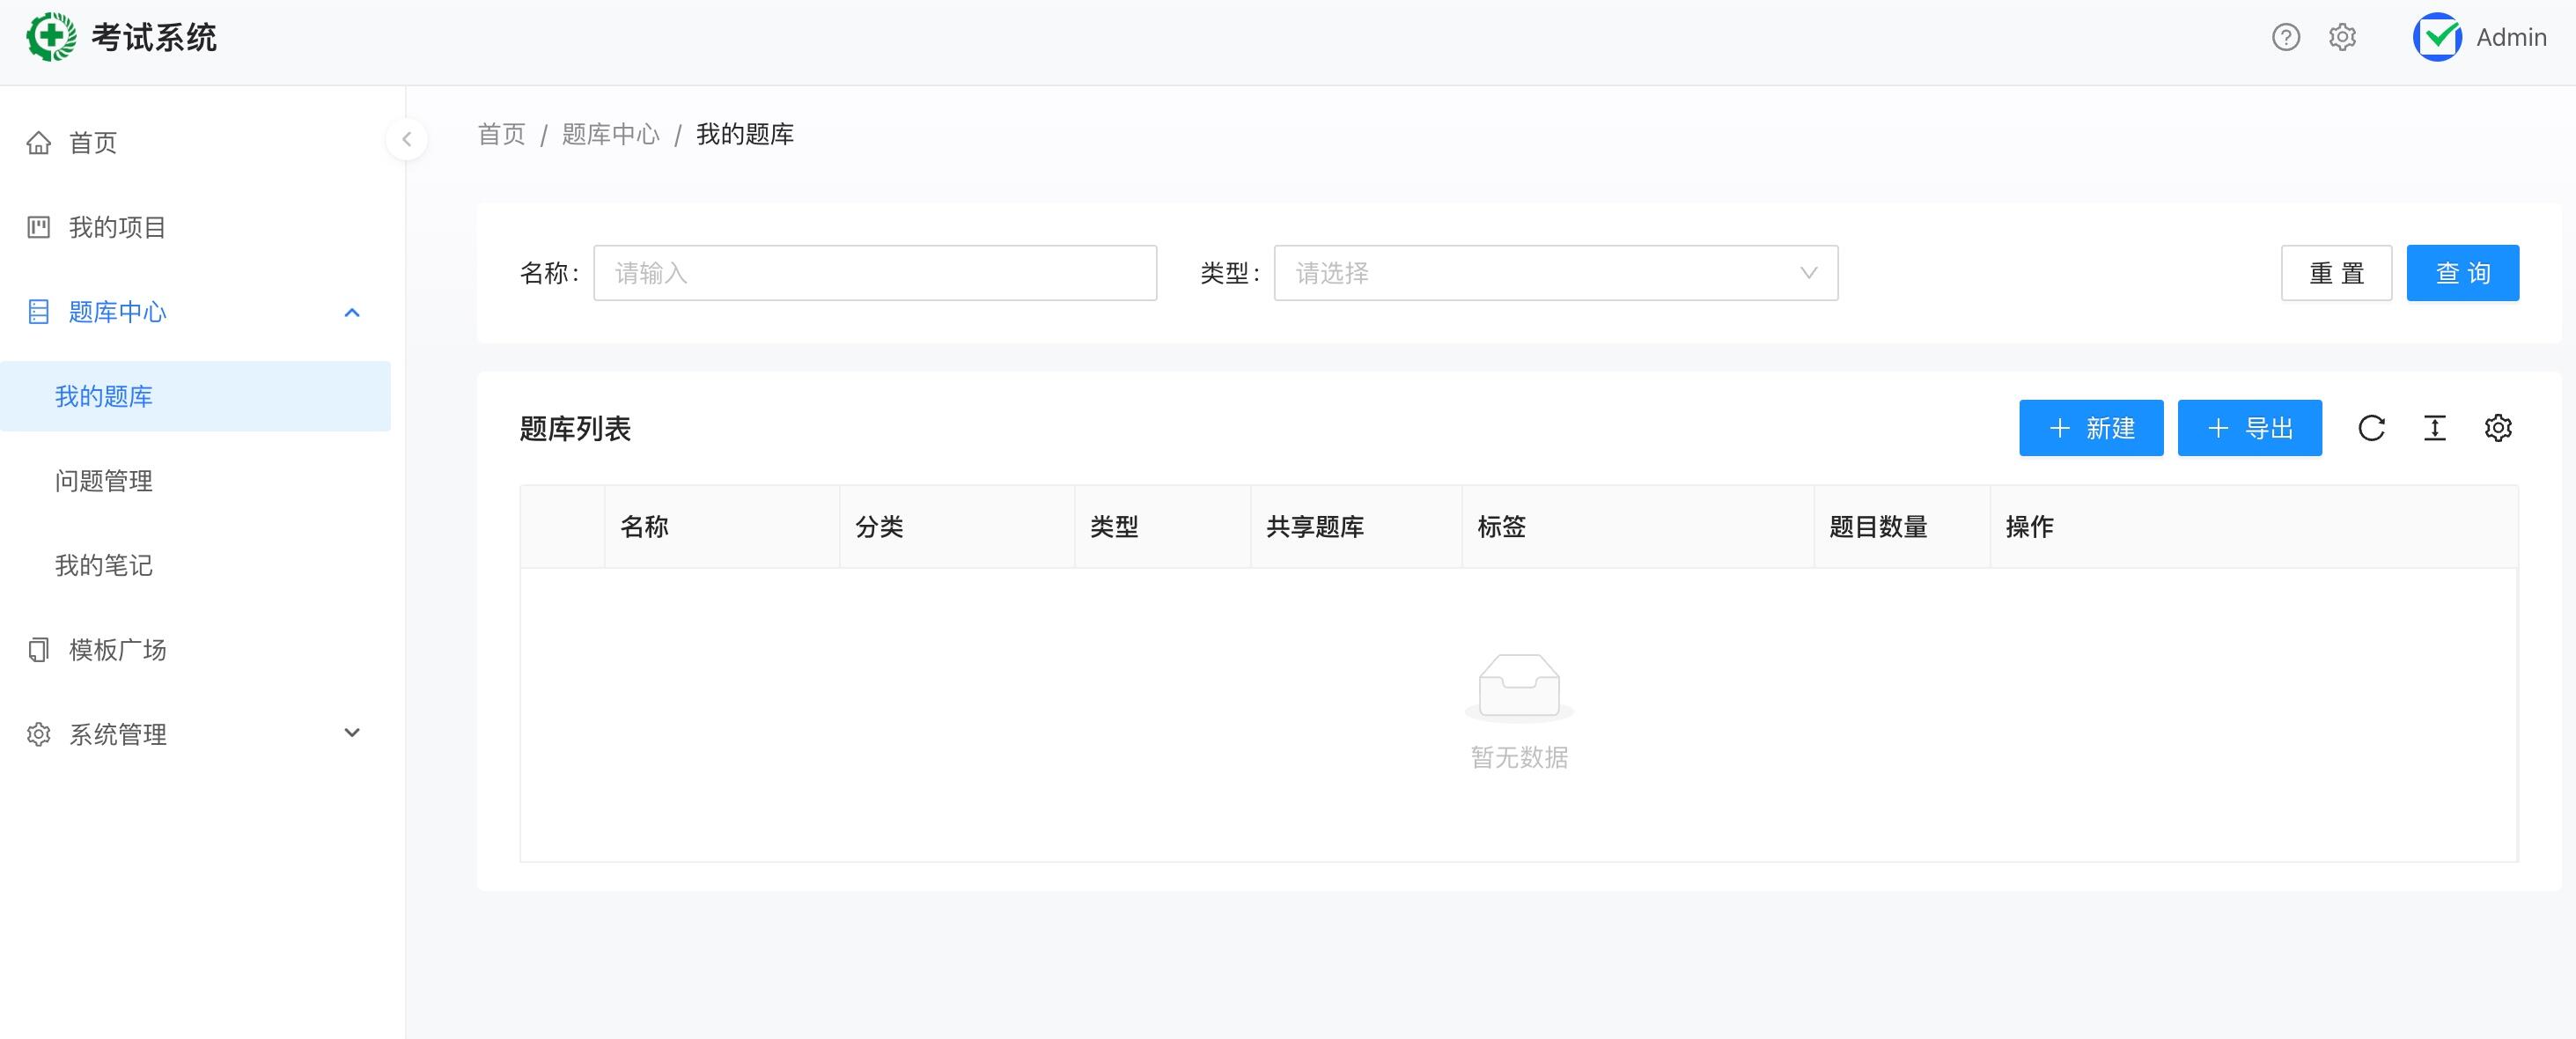The width and height of the screenshot is (2576, 1039).
Task: Click the 类型 column header
Action: coord(1163,527)
